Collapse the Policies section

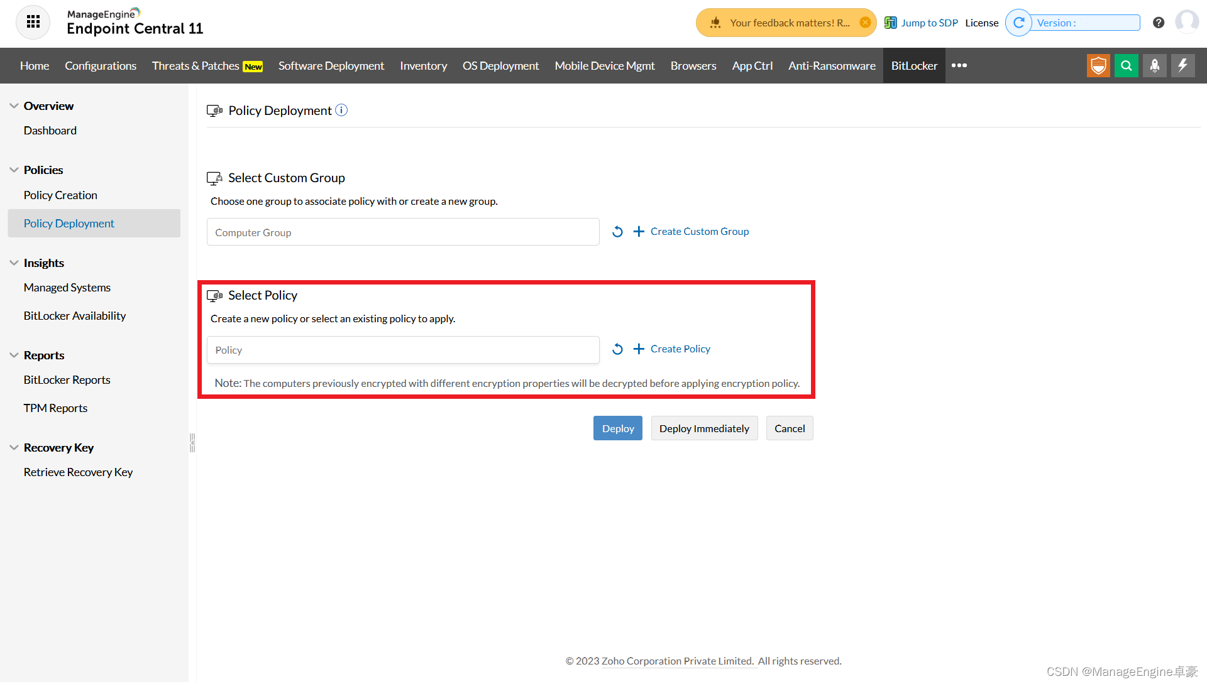tap(14, 170)
